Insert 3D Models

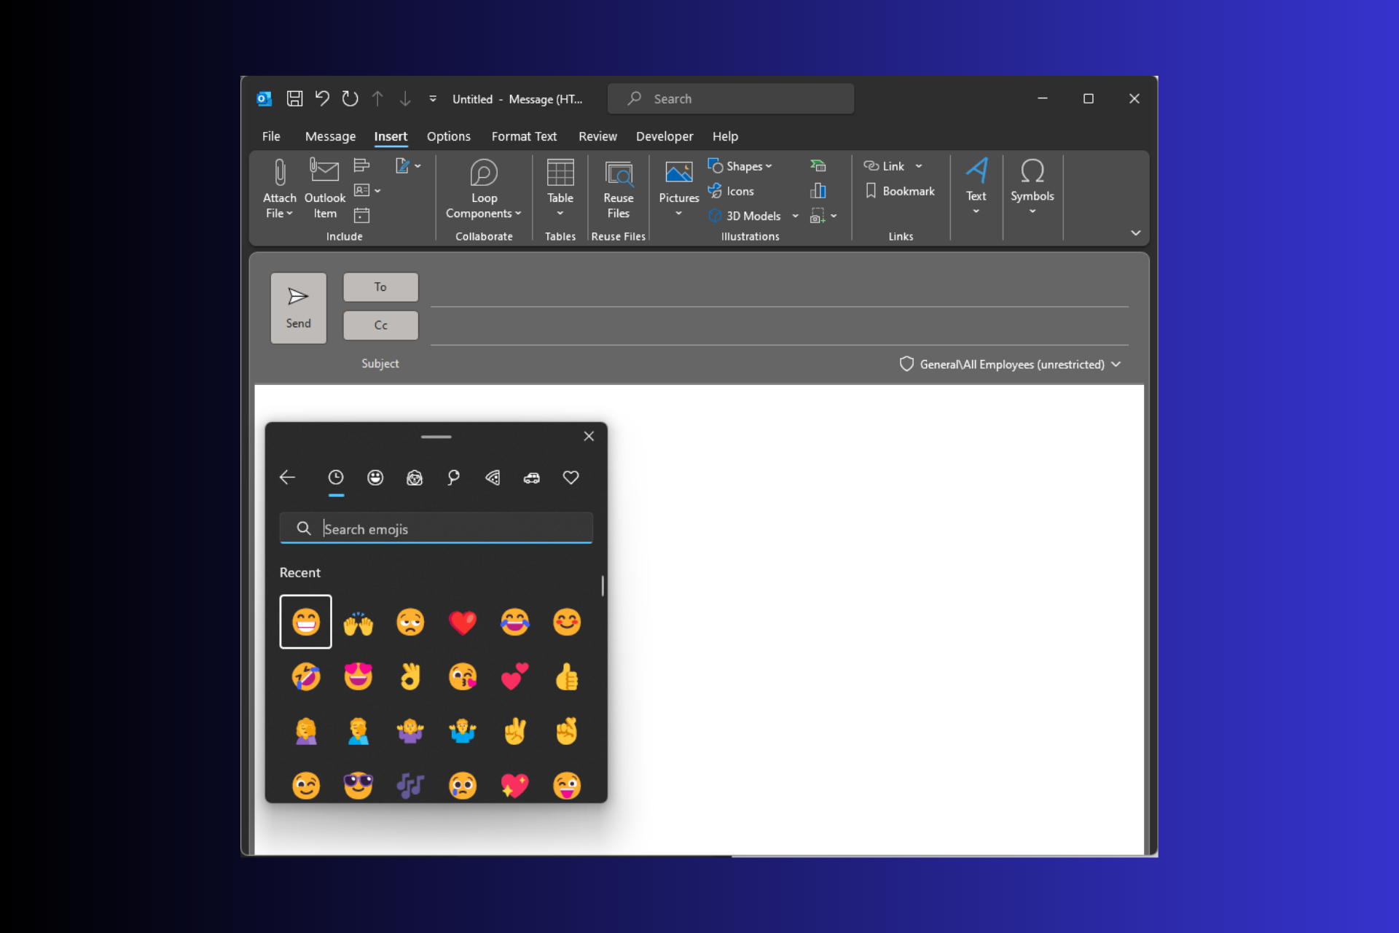pyautogui.click(x=745, y=216)
